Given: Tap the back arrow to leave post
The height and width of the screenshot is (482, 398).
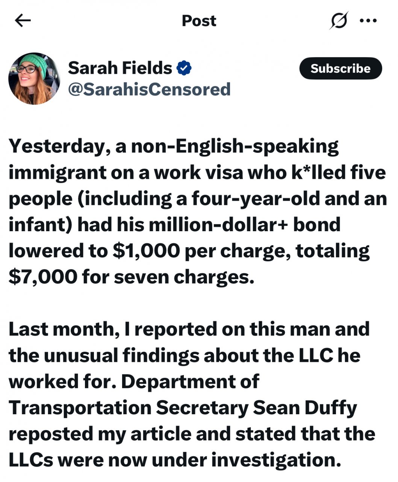Looking at the screenshot, I should [x=23, y=21].
